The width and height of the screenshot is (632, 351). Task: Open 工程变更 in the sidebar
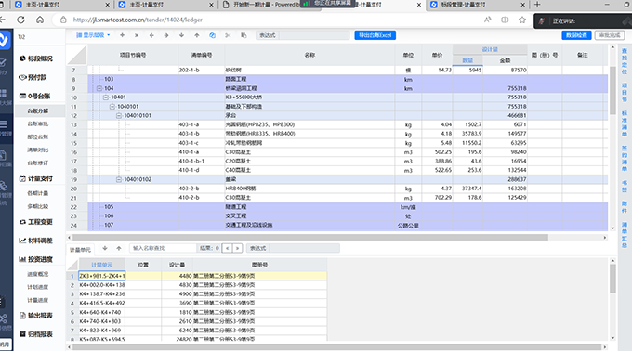(36, 222)
